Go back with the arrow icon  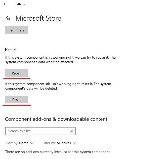5,4
